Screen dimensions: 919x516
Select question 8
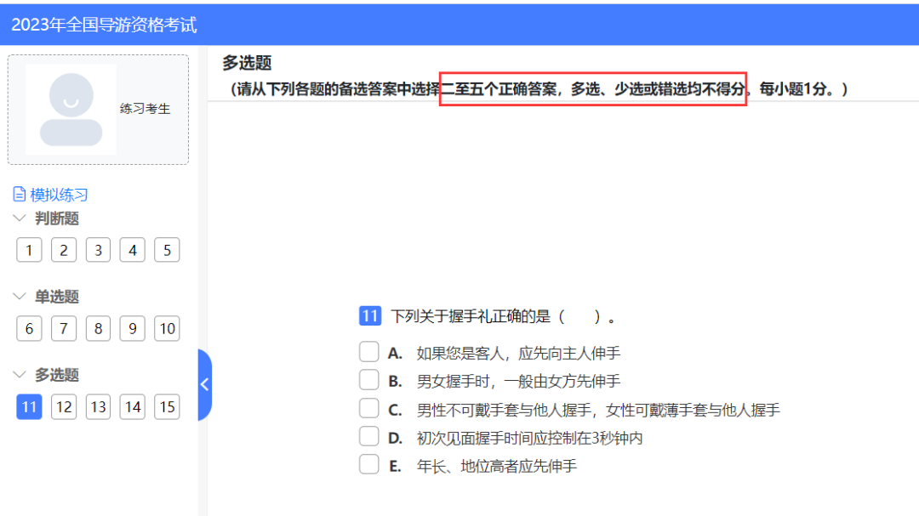(98, 329)
